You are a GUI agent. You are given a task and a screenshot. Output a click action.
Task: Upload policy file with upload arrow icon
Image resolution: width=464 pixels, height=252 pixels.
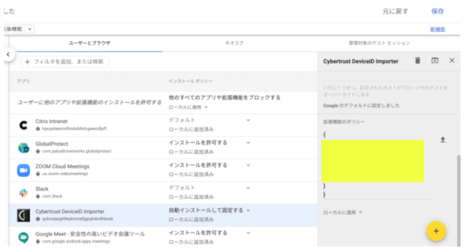[x=443, y=140]
